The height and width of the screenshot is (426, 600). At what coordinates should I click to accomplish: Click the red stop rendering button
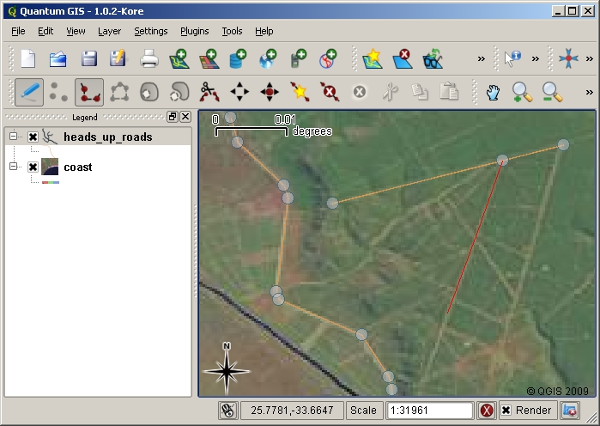(x=487, y=411)
